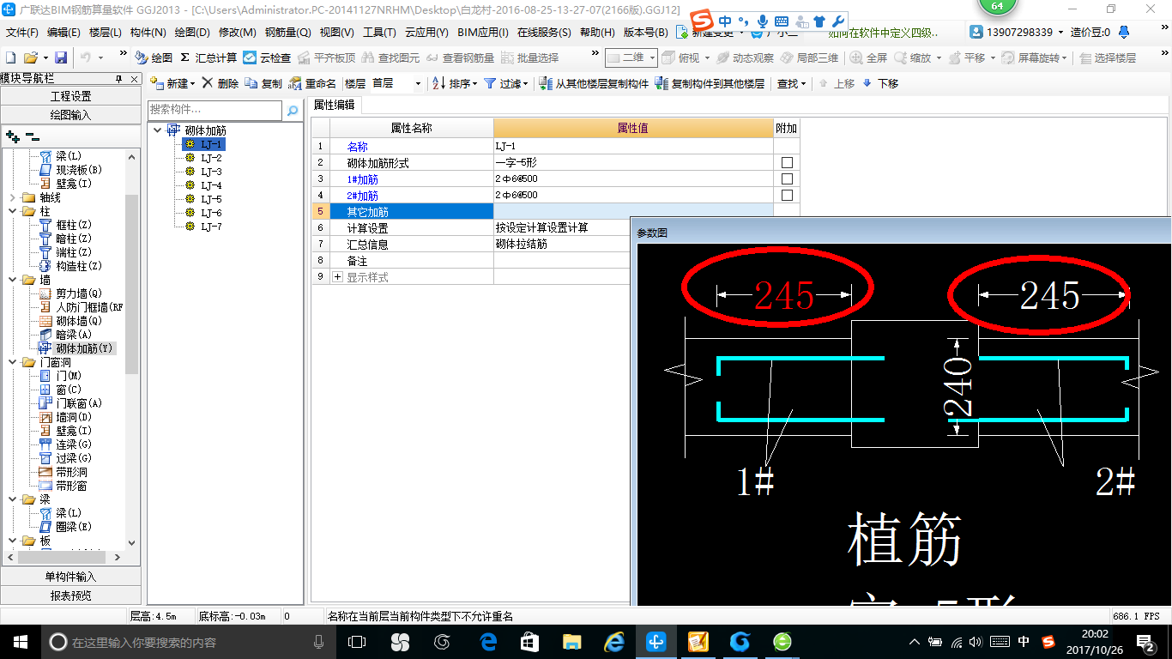Select 砌体墙(Q) in navigator tree
The height and width of the screenshot is (659, 1172).
coord(79,321)
